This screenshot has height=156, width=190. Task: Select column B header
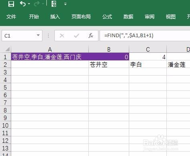[109, 50]
